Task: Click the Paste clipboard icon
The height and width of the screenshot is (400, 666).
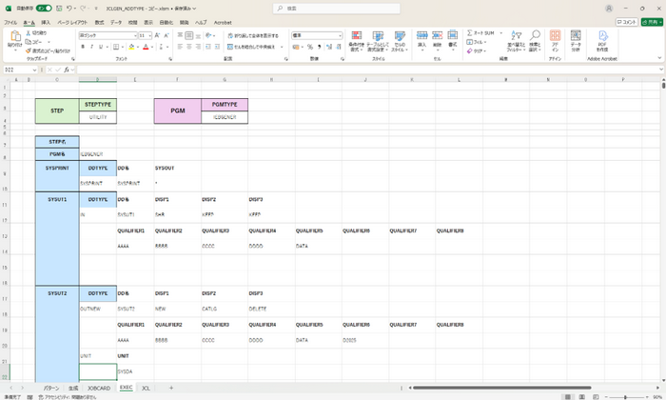Action: point(15,36)
